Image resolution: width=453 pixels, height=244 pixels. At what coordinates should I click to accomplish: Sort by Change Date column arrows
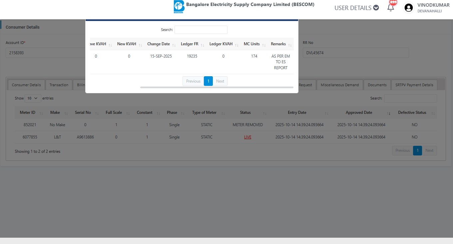[174, 45]
